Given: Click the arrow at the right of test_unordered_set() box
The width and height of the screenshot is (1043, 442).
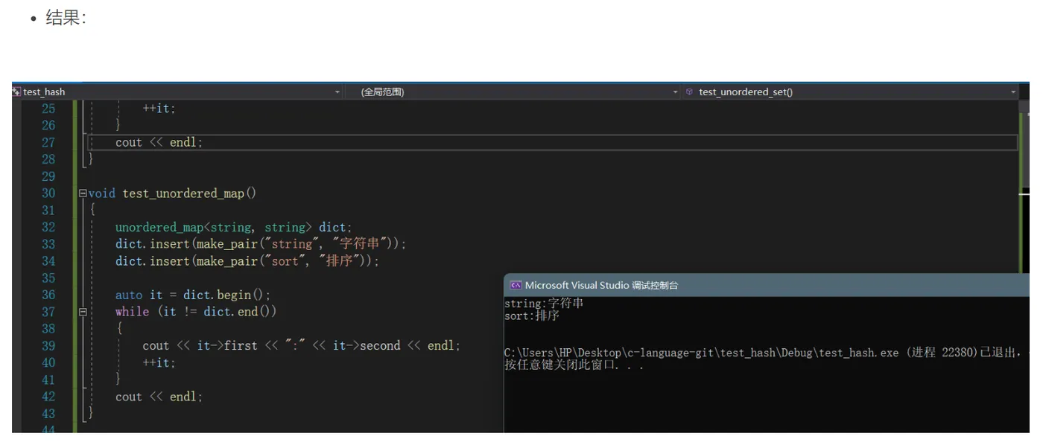Looking at the screenshot, I should point(1013,92).
